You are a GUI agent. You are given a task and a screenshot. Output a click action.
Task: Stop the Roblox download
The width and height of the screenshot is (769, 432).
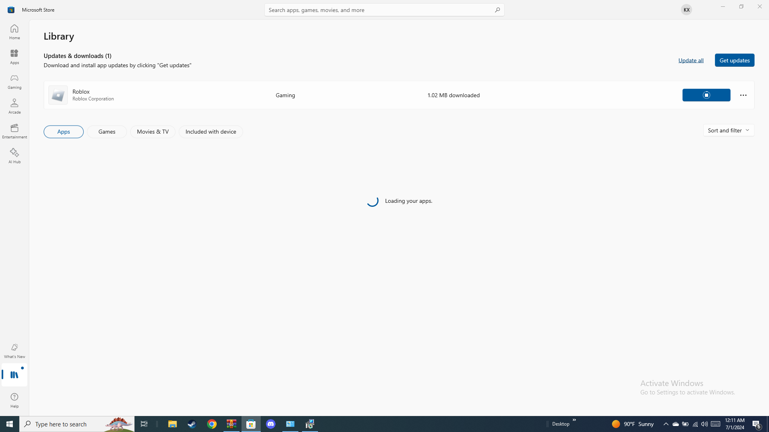click(x=706, y=95)
